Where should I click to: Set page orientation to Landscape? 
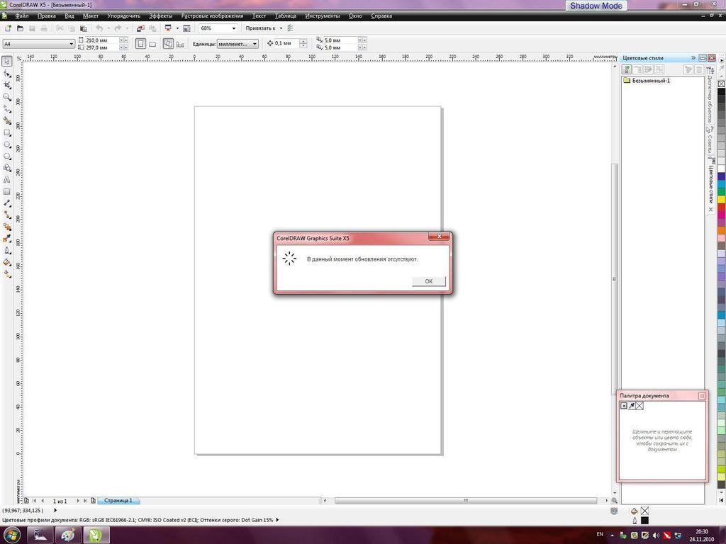152,44
